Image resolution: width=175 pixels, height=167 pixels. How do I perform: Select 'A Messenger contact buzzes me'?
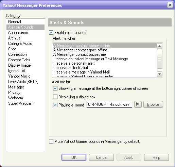click(105, 54)
